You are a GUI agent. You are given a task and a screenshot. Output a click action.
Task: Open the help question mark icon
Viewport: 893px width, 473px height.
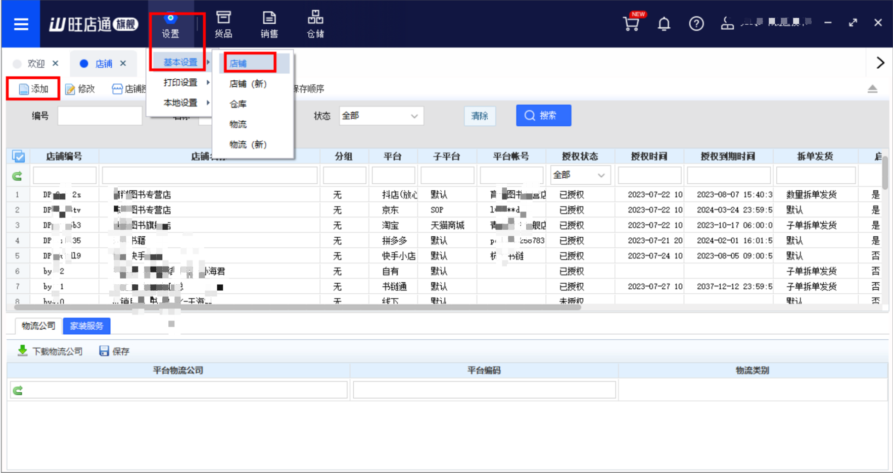coord(696,23)
